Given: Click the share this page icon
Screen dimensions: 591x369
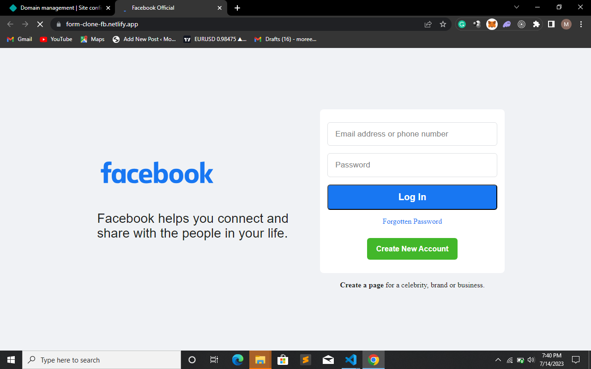Looking at the screenshot, I should click(x=428, y=24).
